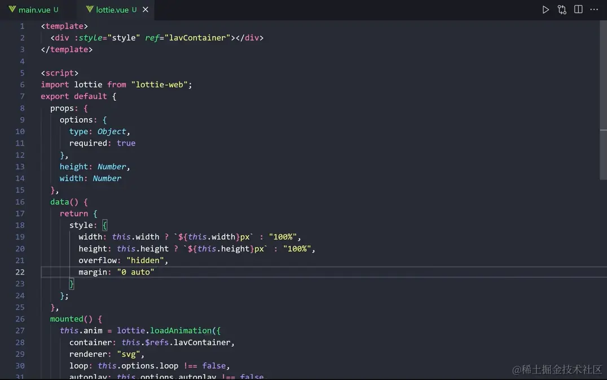607x380 pixels.
Task: Click line number 8 beside props
Action: pos(22,108)
